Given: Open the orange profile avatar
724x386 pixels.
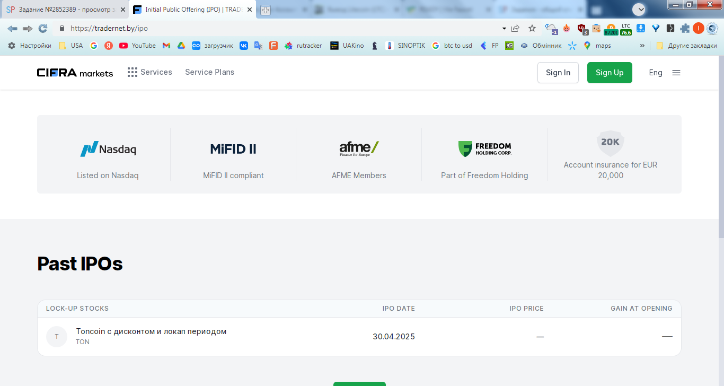Looking at the screenshot, I should [698, 28].
